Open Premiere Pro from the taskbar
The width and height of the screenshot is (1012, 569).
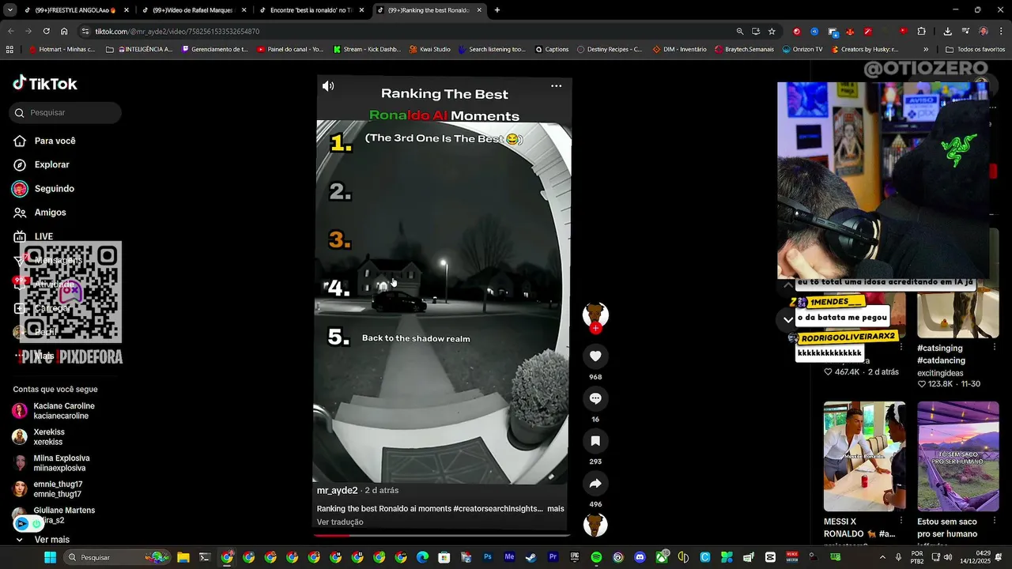pos(553,557)
